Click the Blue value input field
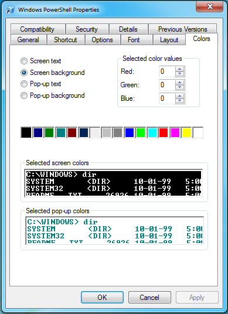The image size is (228, 314). pos(167,98)
